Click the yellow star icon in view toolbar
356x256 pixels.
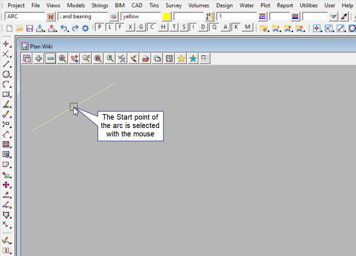[181, 59]
